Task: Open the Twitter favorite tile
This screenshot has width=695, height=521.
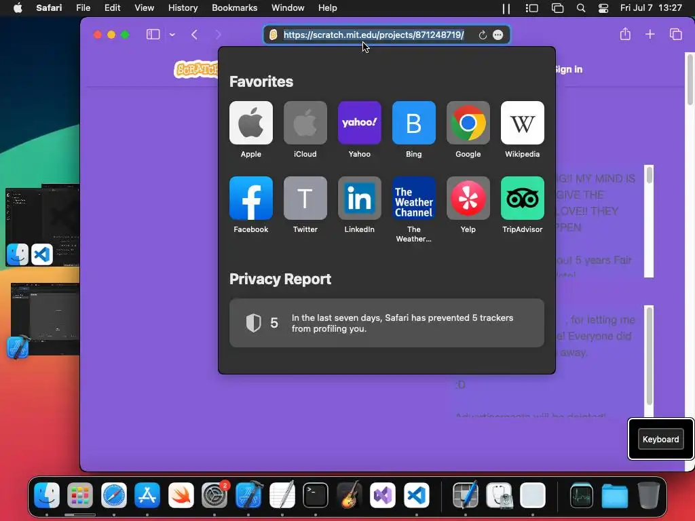Action: tap(305, 198)
